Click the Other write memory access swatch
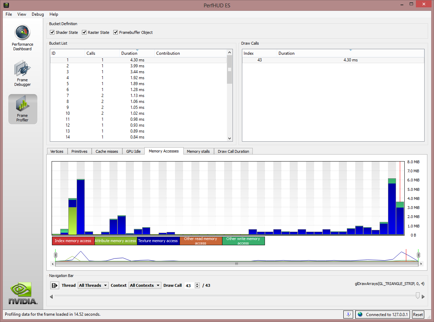This screenshot has width=434, height=322. click(243, 241)
